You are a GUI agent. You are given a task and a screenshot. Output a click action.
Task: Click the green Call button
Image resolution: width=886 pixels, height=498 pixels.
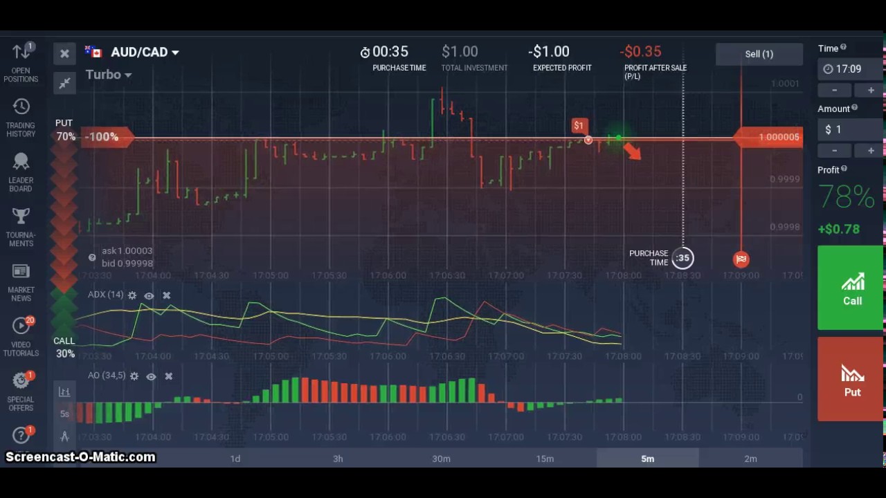coord(851,288)
